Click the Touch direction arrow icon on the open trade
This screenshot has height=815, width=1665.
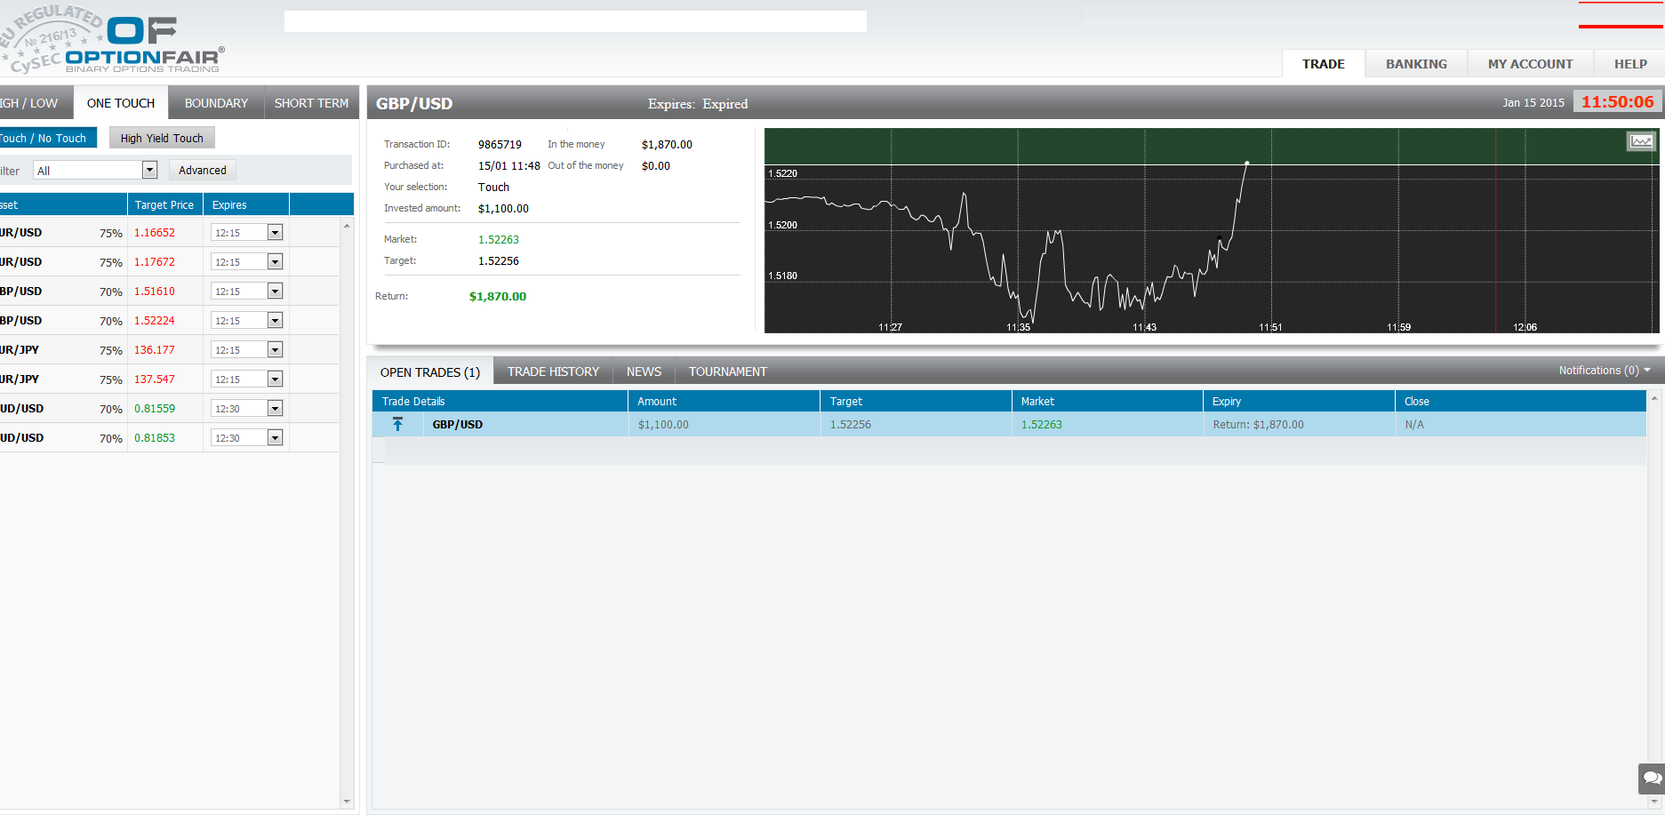pyautogui.click(x=397, y=424)
